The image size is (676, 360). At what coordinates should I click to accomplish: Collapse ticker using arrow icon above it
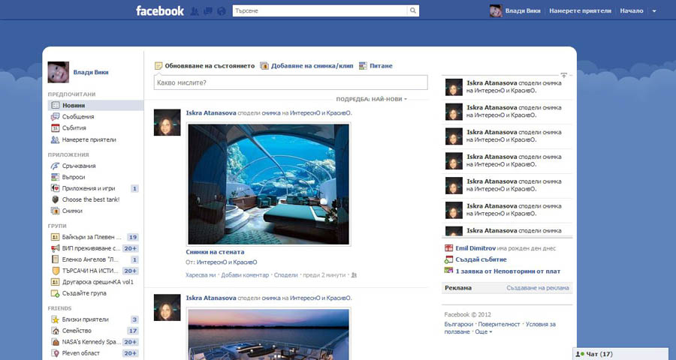[x=563, y=75]
